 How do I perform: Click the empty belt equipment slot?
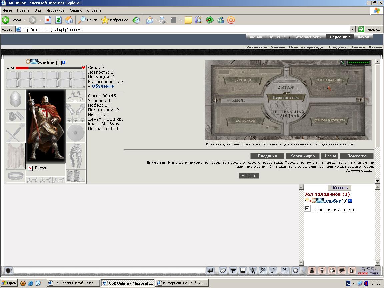click(x=15, y=176)
